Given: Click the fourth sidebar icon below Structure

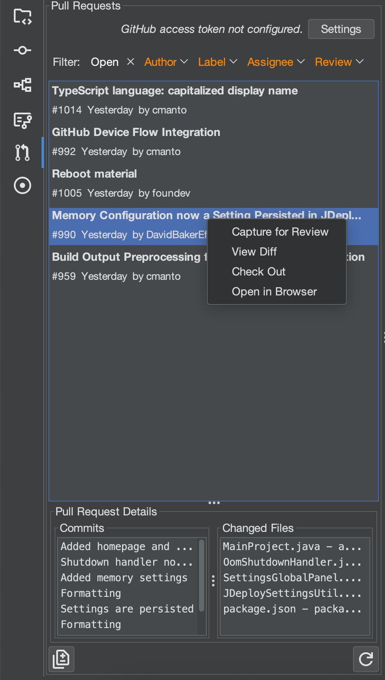Looking at the screenshot, I should click(22, 120).
